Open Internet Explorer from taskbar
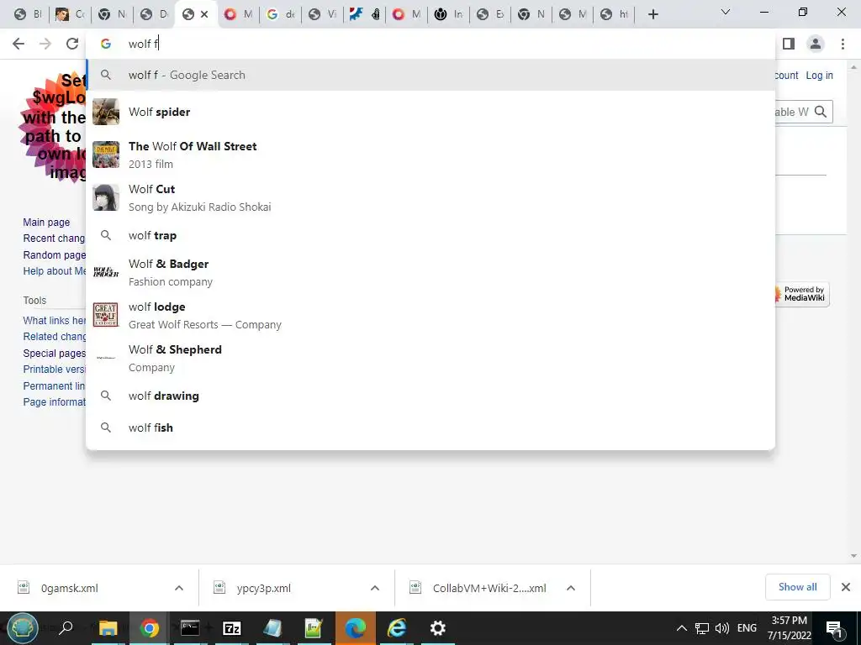The image size is (861, 645). click(x=397, y=628)
